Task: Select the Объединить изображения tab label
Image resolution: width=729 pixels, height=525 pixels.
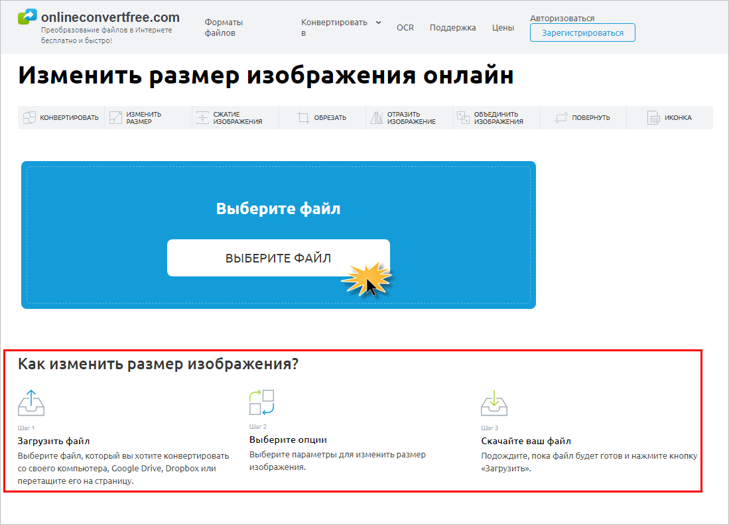Action: pos(498,117)
